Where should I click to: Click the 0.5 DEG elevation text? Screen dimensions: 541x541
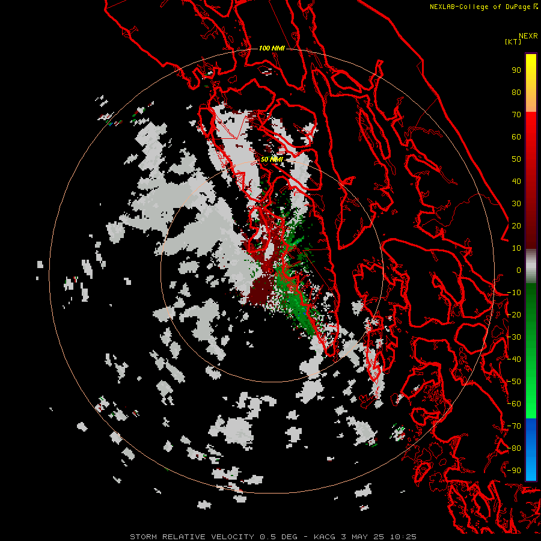278,537
